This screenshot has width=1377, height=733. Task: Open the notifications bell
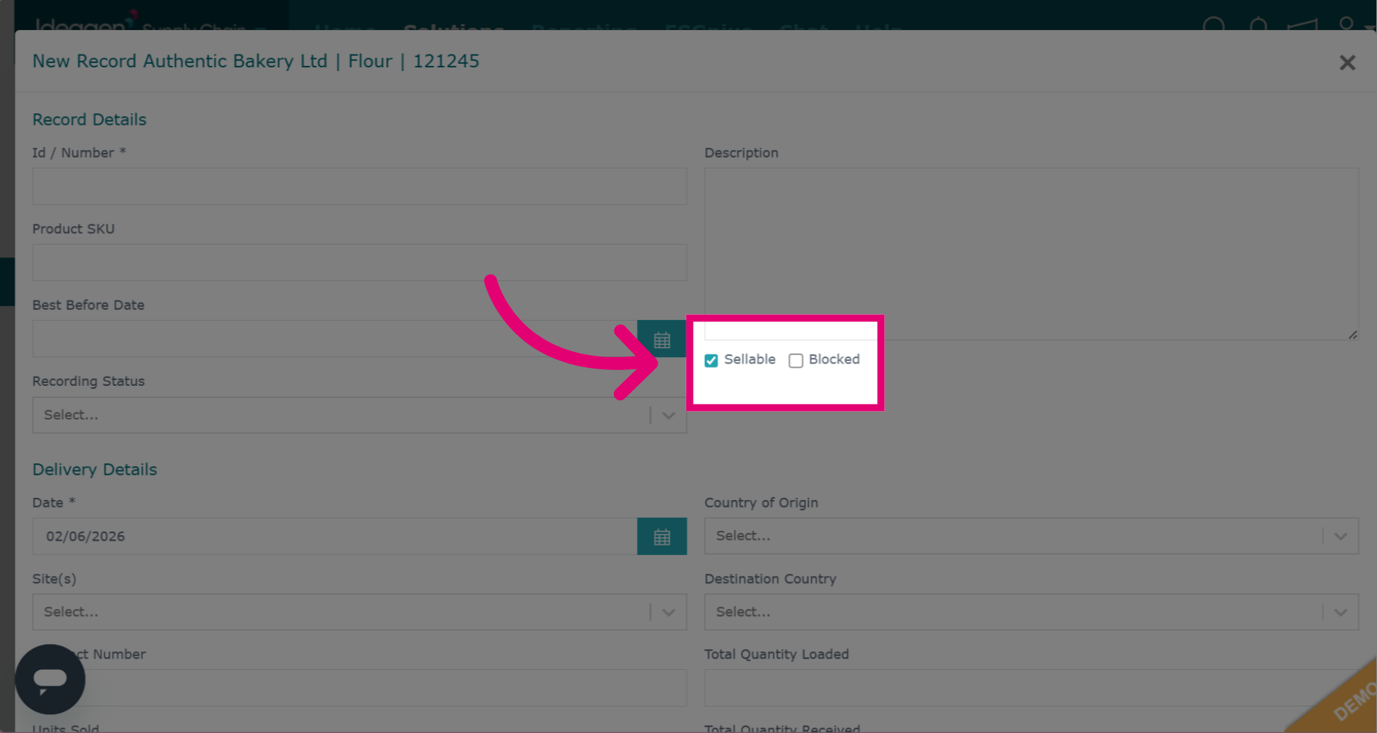point(1258,27)
